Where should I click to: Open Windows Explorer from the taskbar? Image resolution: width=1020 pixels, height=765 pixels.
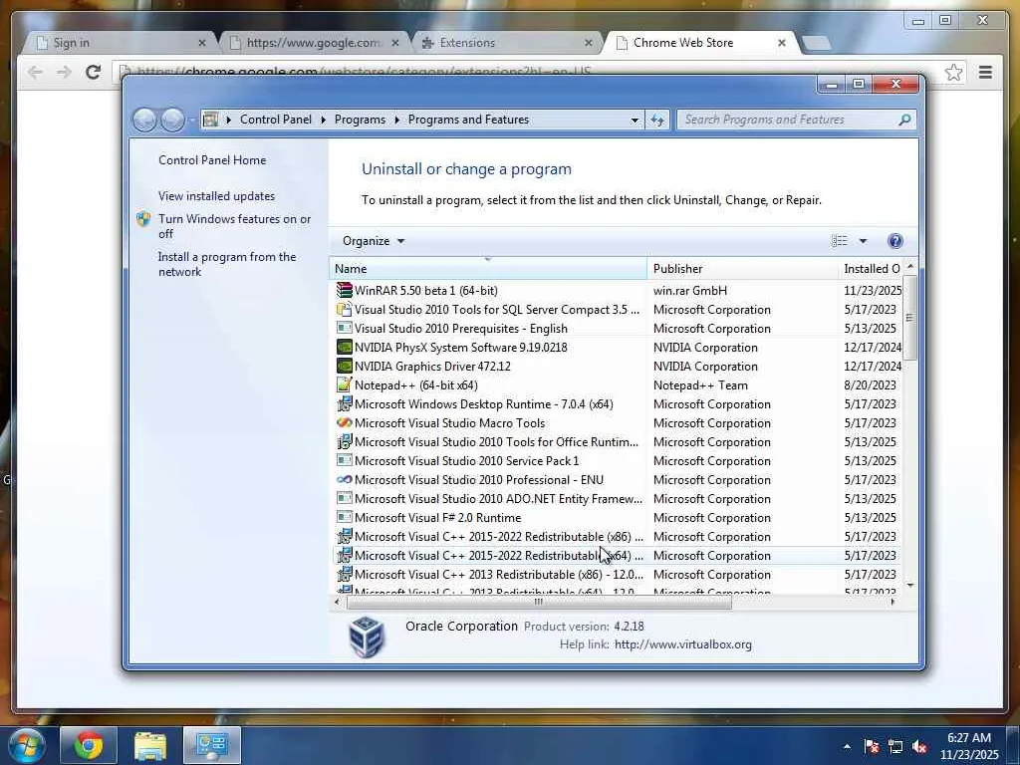(x=150, y=745)
